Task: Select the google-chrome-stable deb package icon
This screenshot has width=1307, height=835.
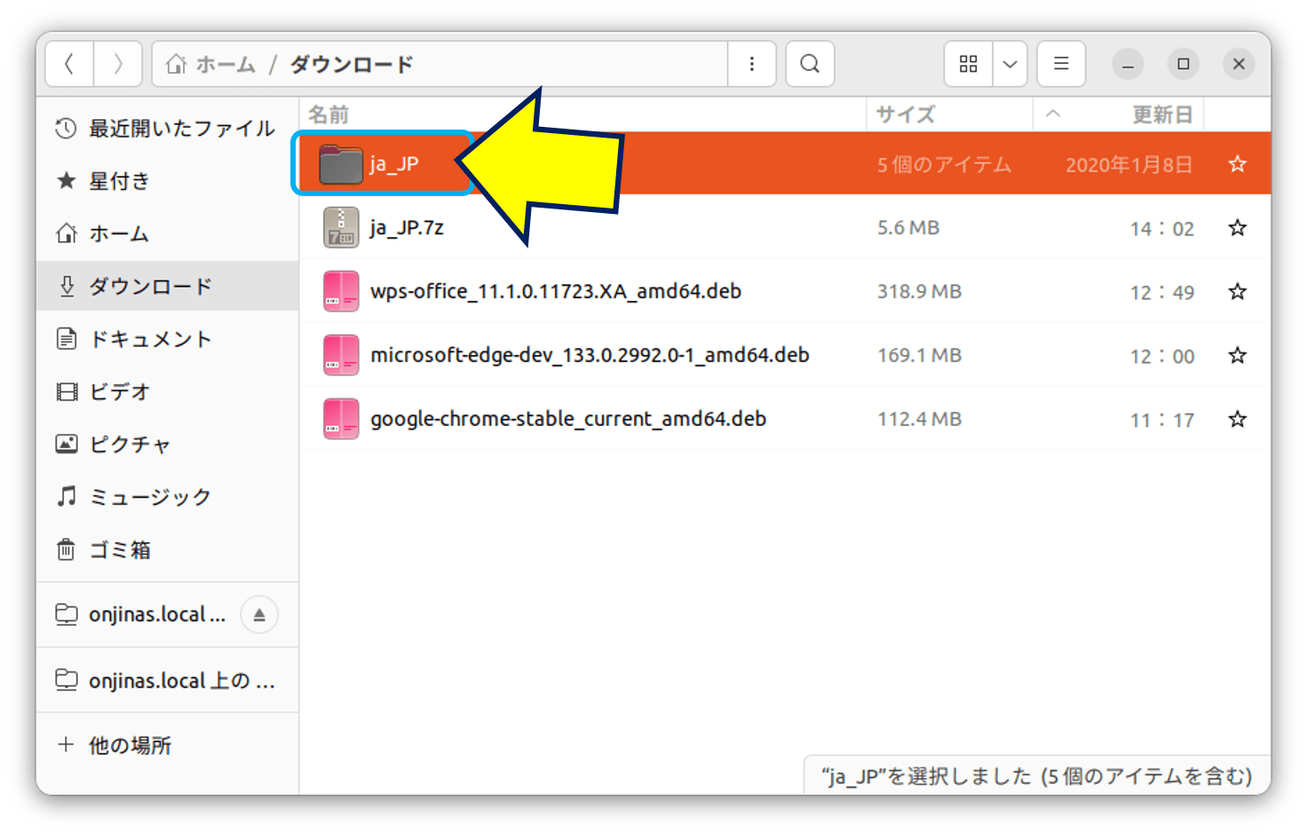Action: click(341, 419)
